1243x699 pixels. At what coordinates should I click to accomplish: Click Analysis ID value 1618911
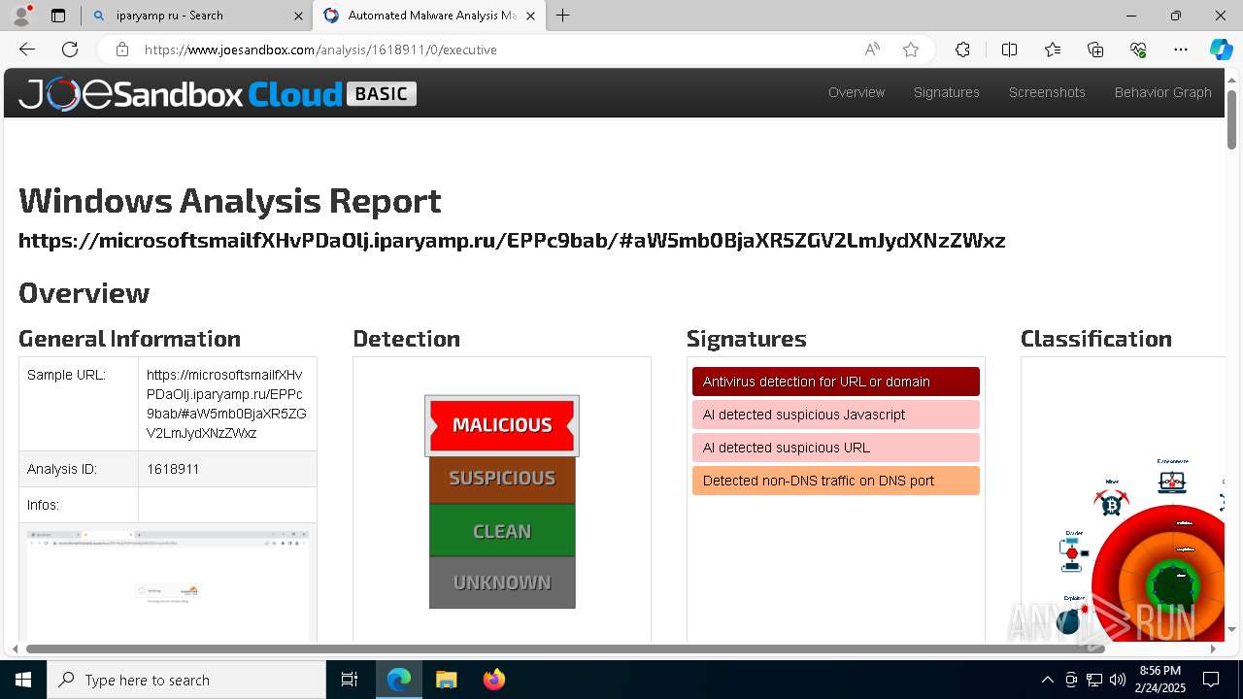pos(174,469)
